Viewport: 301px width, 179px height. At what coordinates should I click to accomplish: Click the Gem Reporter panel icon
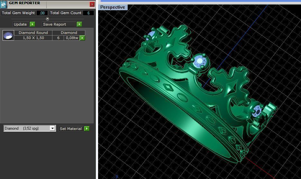(3, 4)
